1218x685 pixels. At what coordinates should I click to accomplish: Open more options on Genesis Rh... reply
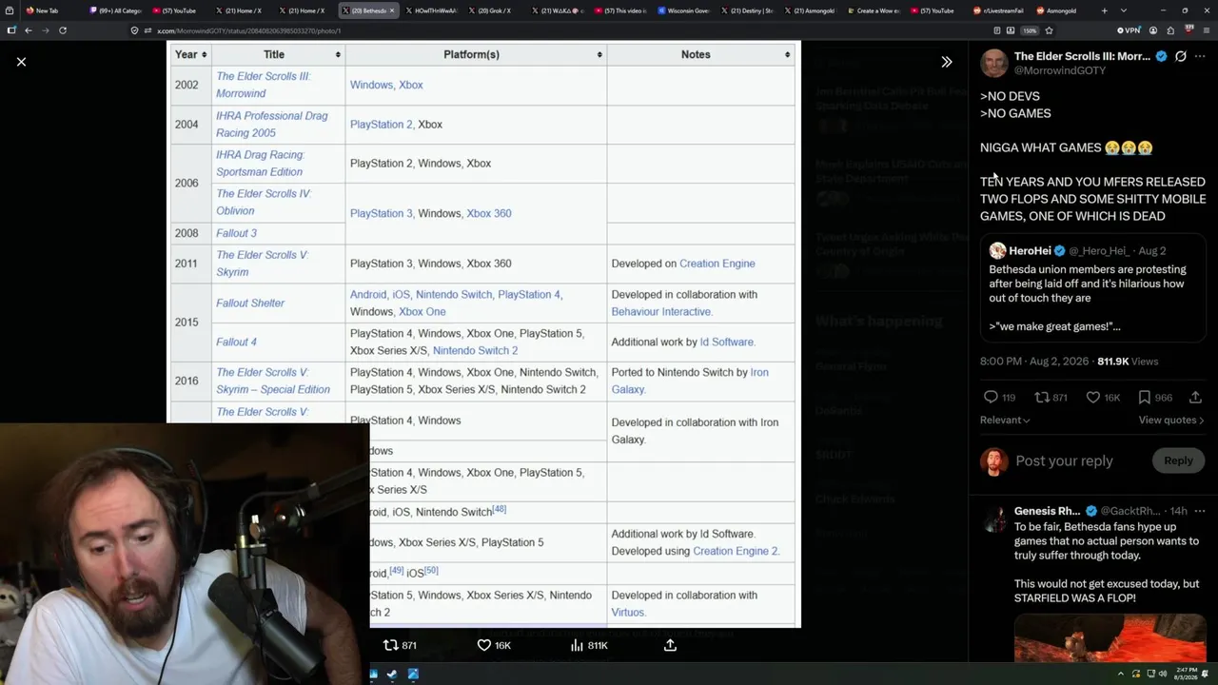[1200, 511]
